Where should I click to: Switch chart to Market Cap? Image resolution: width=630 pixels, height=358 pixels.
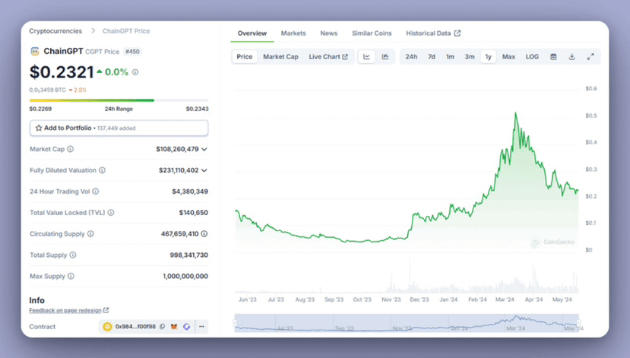(x=280, y=57)
